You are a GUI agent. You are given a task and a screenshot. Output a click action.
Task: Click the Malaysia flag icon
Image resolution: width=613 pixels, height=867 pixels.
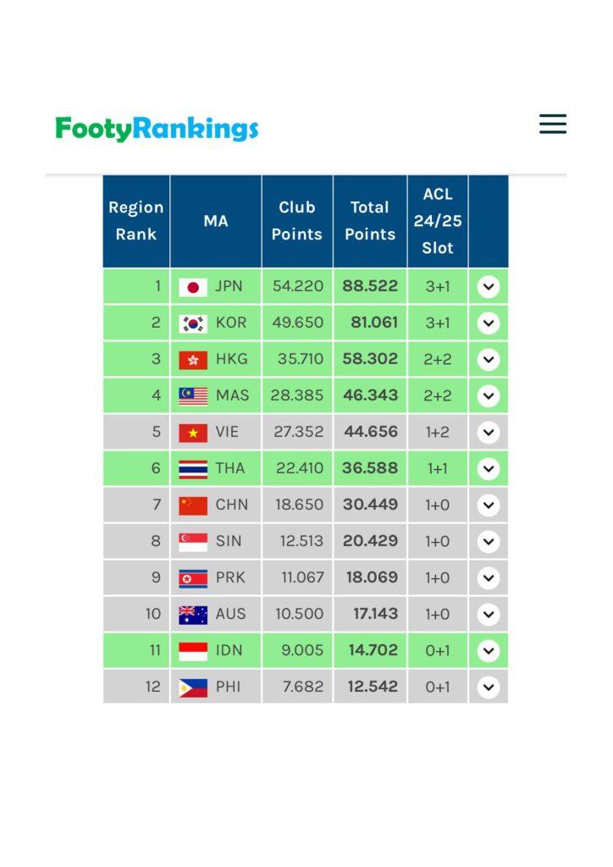(193, 396)
